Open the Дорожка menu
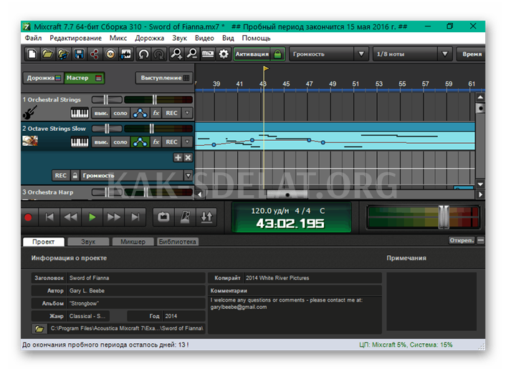Screen dimensions: 506x371 pos(149,38)
